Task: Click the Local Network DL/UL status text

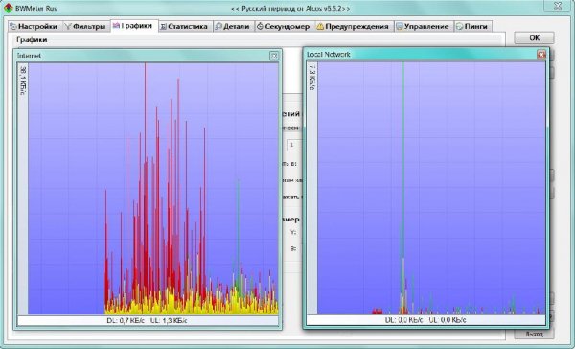Action: click(425, 320)
